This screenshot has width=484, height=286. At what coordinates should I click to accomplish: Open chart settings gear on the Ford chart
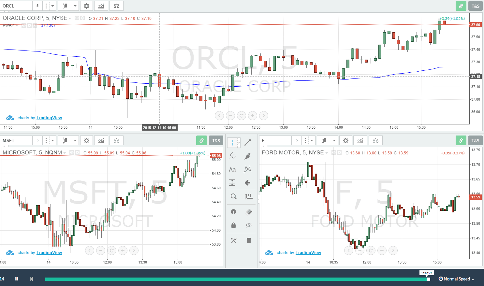[x=345, y=140]
